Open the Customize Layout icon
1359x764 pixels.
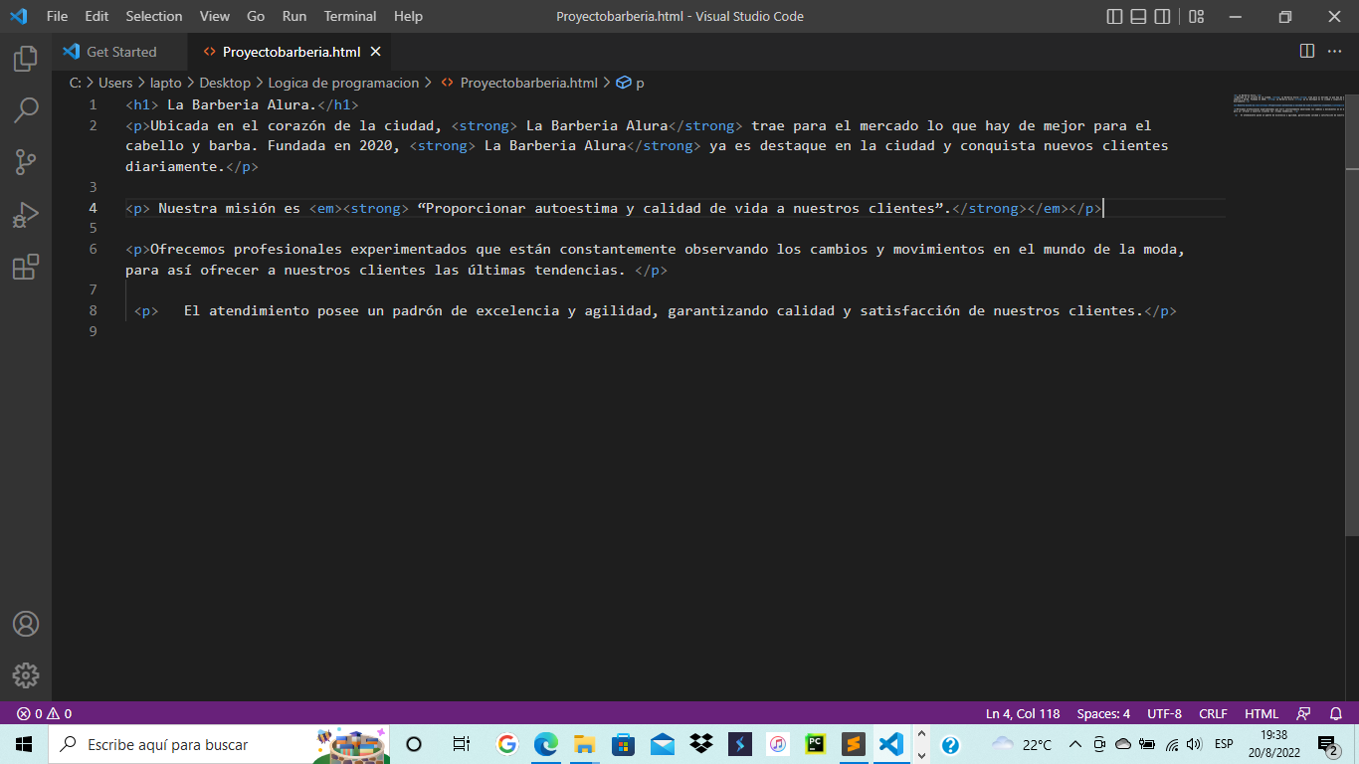[1197, 16]
